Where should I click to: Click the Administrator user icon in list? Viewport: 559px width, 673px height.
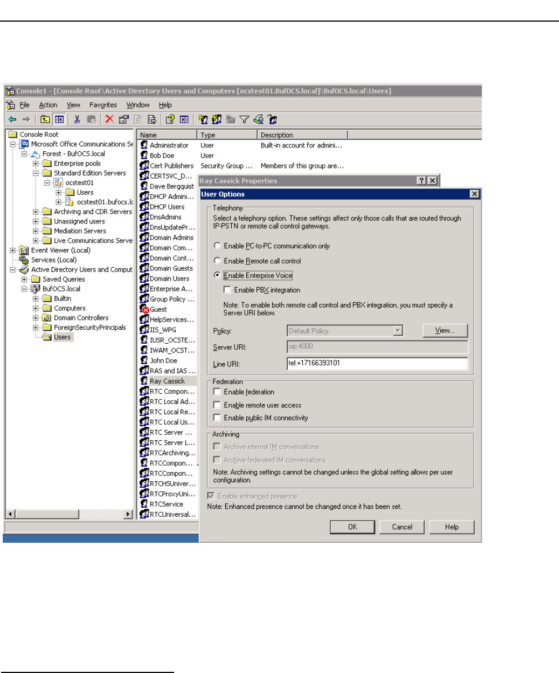(144, 145)
